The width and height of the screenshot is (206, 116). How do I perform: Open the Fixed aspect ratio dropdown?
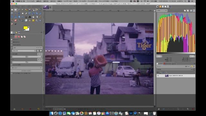click(x=27, y=48)
